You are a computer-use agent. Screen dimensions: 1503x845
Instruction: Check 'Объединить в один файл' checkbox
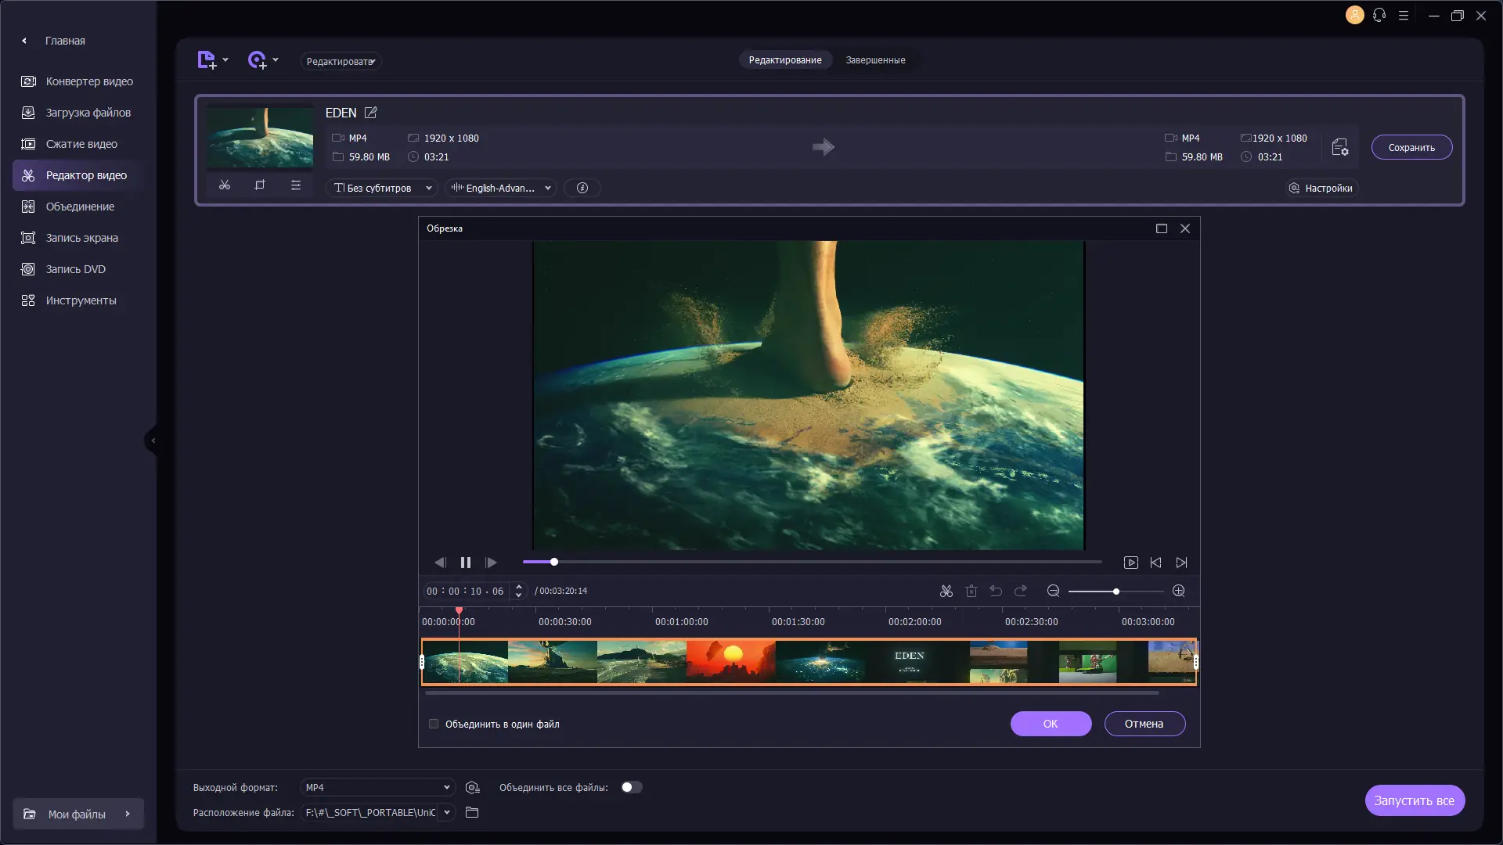(434, 724)
